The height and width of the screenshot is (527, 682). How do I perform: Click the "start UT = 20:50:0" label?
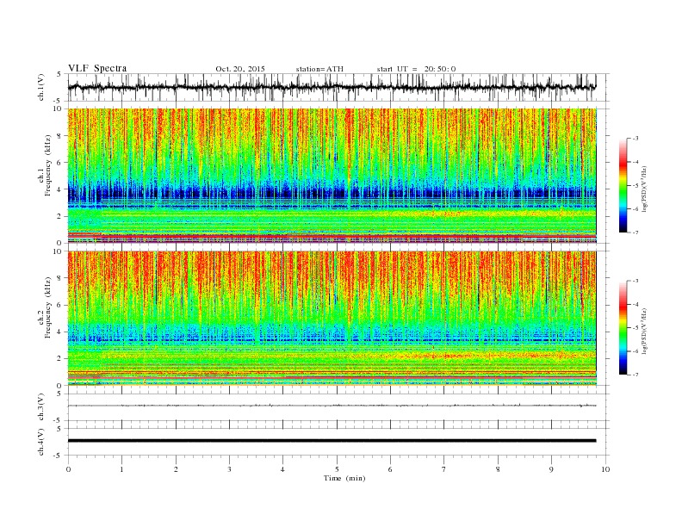[416, 69]
